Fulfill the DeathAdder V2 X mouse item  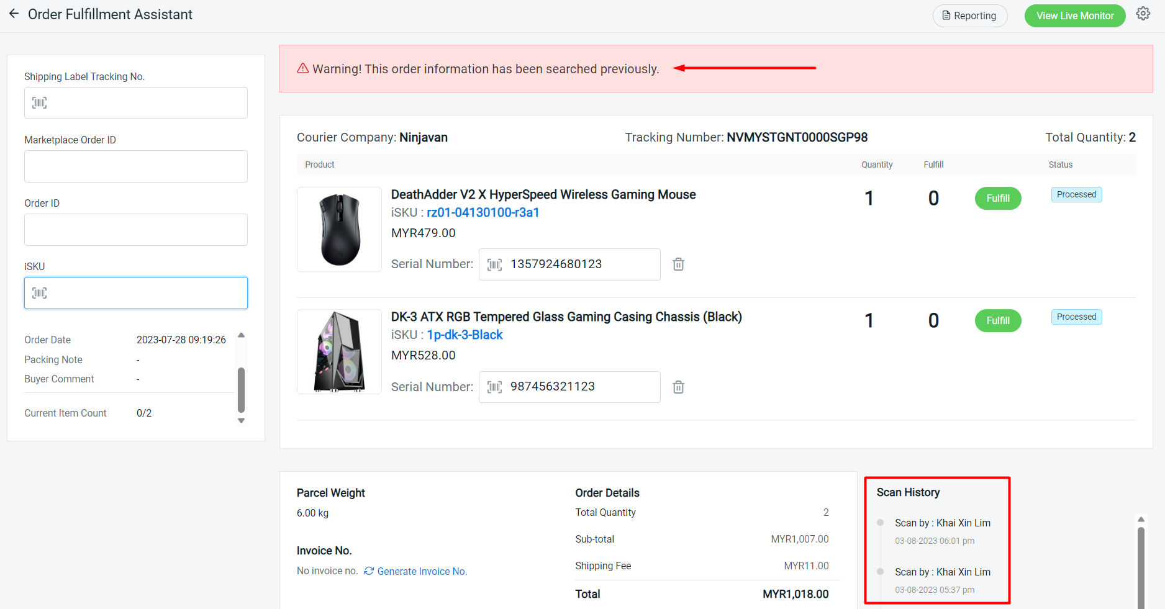coord(997,199)
